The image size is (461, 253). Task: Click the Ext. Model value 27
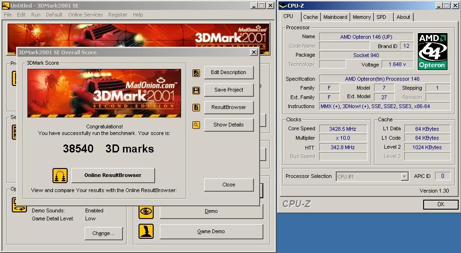tap(384, 97)
